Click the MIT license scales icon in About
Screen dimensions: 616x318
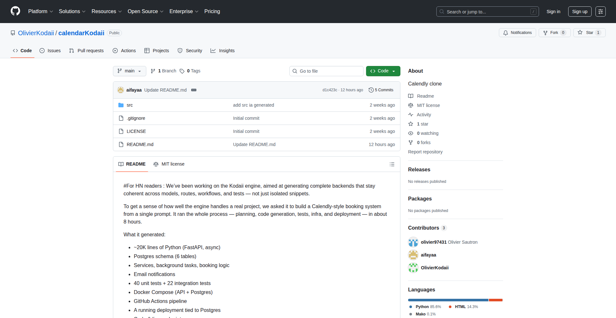point(411,105)
